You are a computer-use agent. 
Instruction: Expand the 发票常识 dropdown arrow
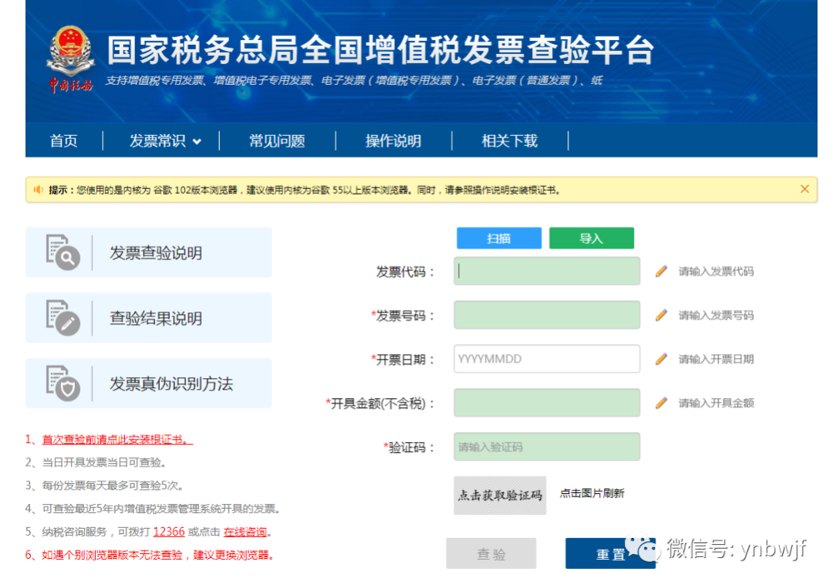point(197,142)
